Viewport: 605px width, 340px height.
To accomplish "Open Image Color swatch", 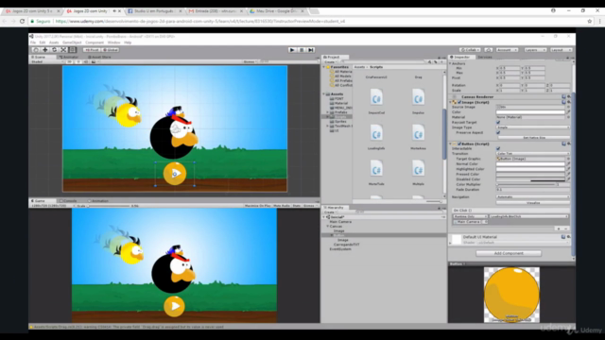I will coord(530,112).
